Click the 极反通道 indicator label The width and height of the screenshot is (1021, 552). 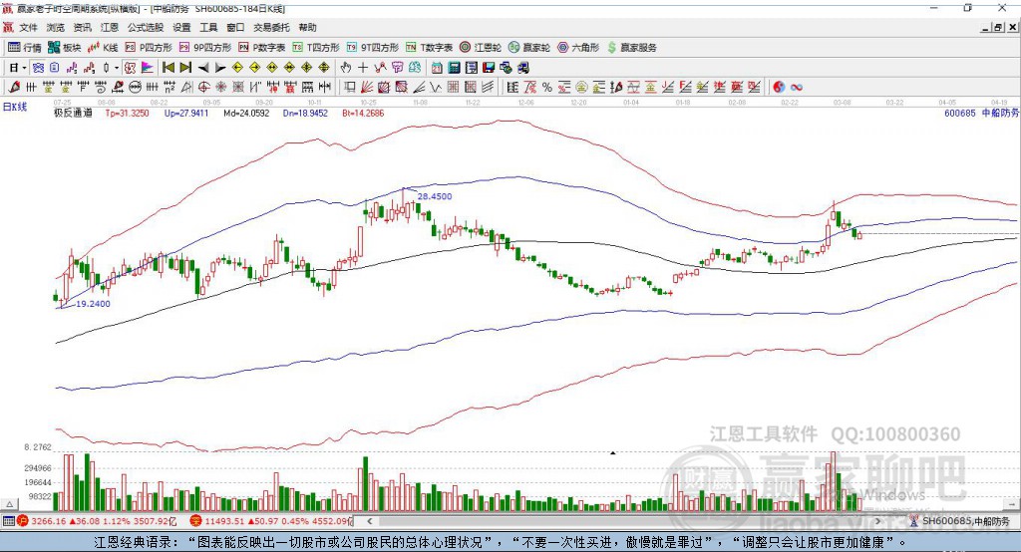pyautogui.click(x=73, y=114)
